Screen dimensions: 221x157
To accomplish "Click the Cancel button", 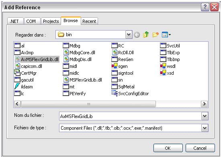I will [200, 148].
